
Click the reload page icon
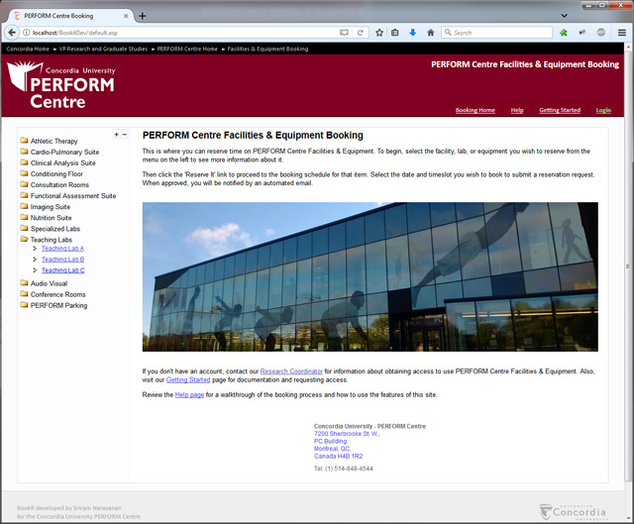[362, 33]
